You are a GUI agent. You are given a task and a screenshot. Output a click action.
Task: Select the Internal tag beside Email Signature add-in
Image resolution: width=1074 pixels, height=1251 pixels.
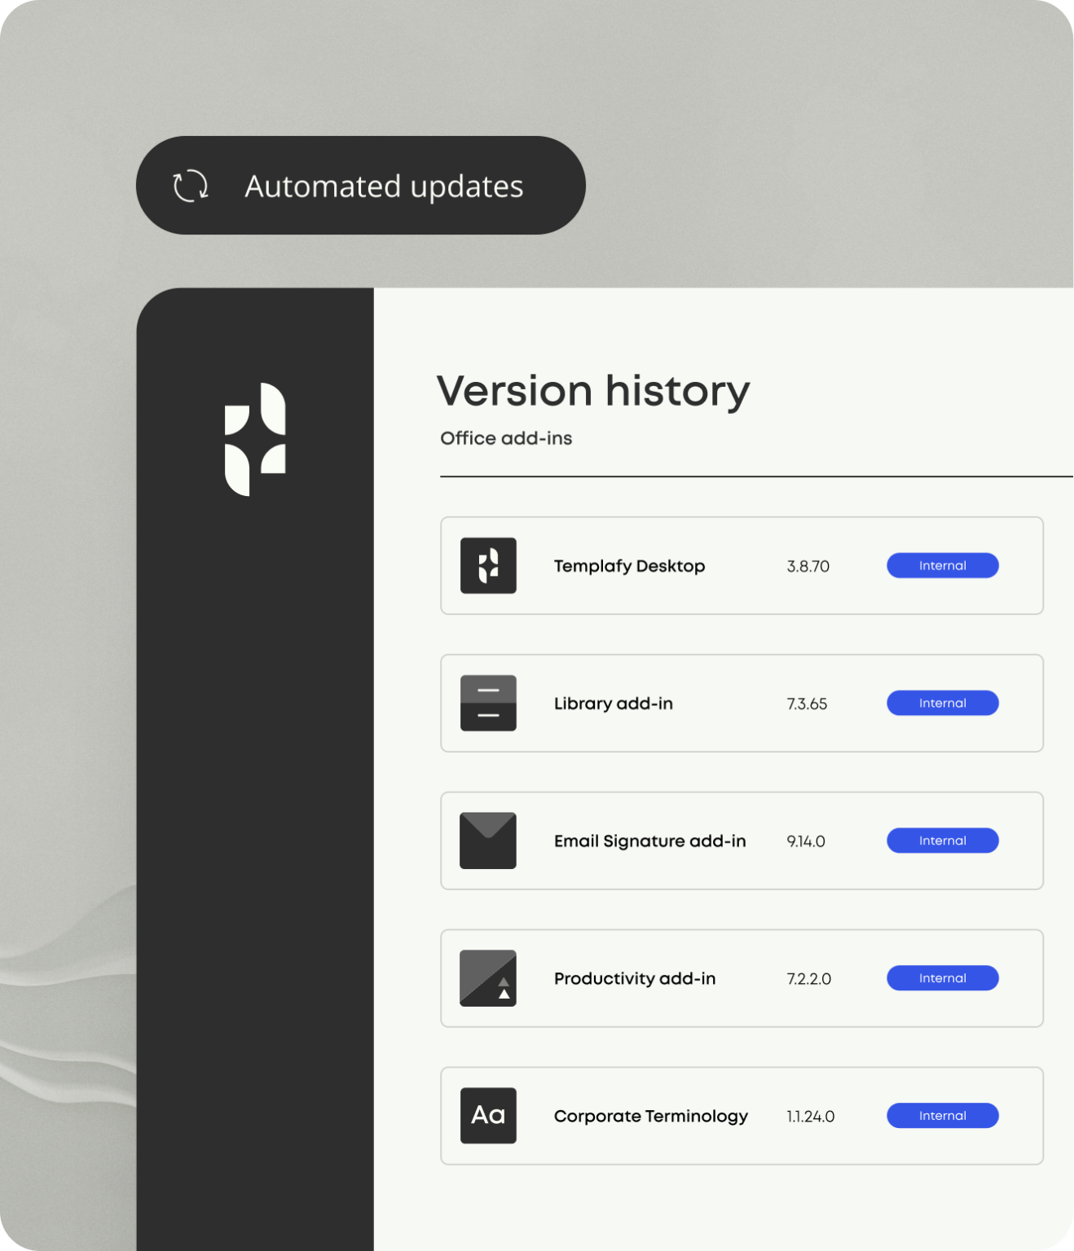click(942, 841)
